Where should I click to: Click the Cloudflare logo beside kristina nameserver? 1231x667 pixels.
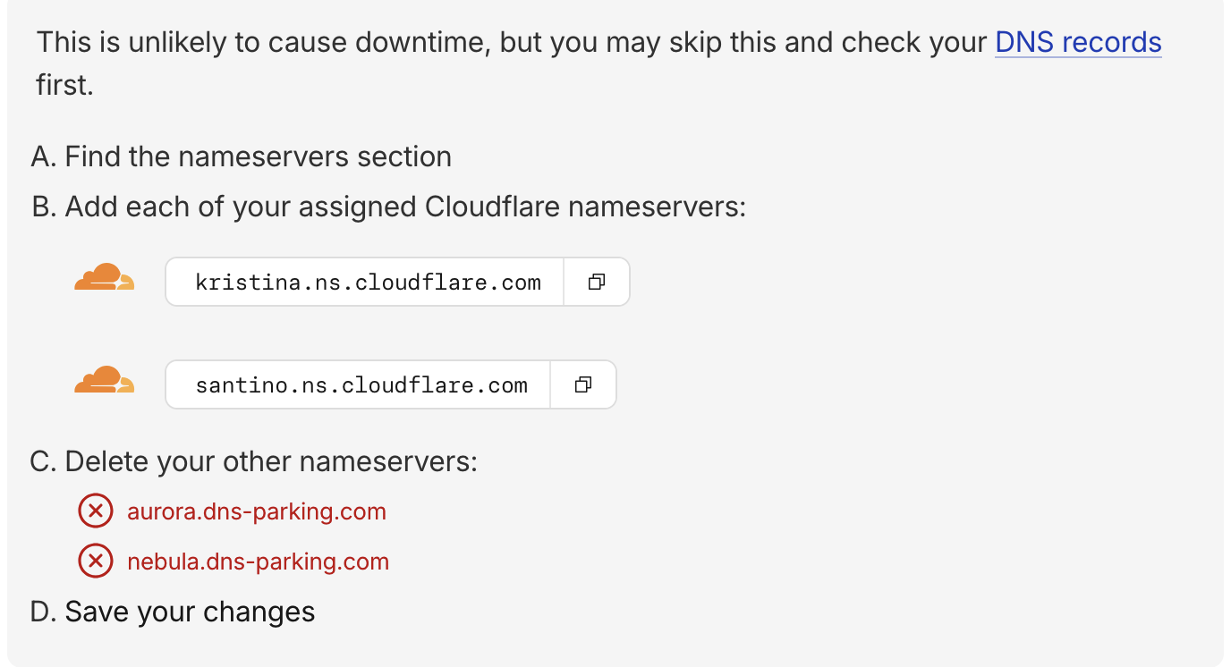(x=105, y=278)
